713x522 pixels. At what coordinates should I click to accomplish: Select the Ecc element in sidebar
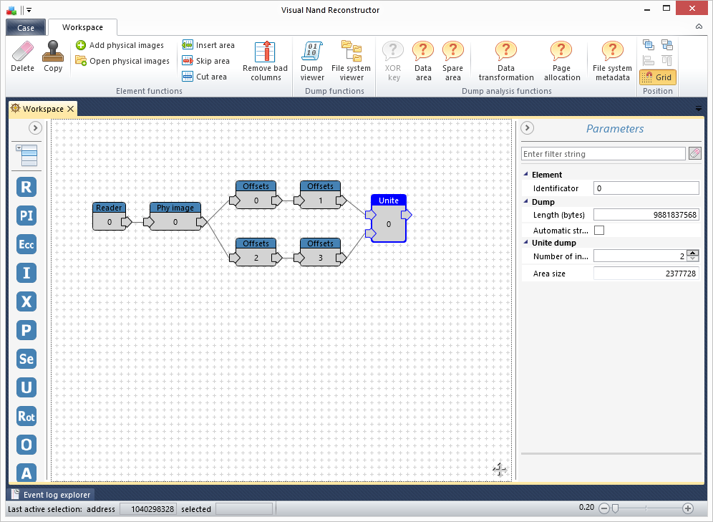tap(26, 244)
